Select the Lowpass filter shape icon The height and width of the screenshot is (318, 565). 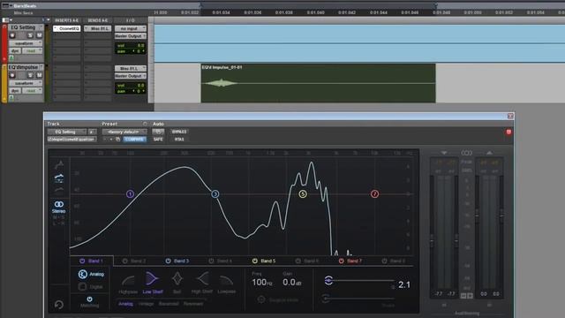(x=227, y=281)
